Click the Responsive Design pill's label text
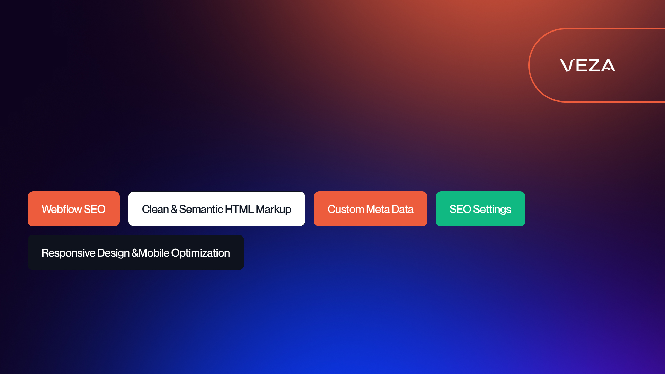 [135, 253]
